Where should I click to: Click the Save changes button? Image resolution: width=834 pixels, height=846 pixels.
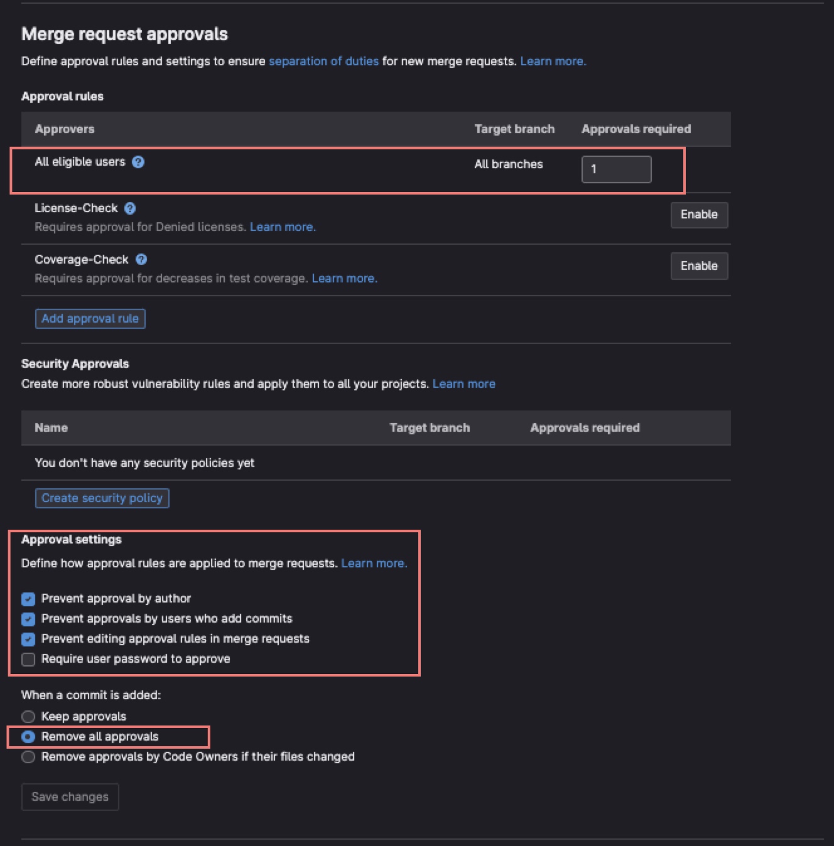point(70,797)
